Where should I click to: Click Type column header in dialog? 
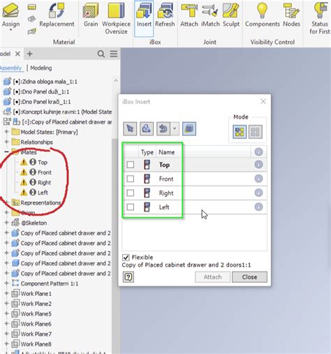coord(147,152)
